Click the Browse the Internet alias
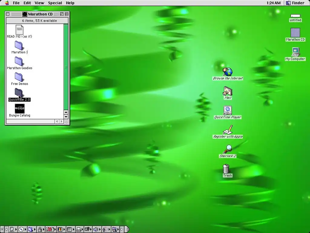This screenshot has height=233, width=310. coord(228,72)
